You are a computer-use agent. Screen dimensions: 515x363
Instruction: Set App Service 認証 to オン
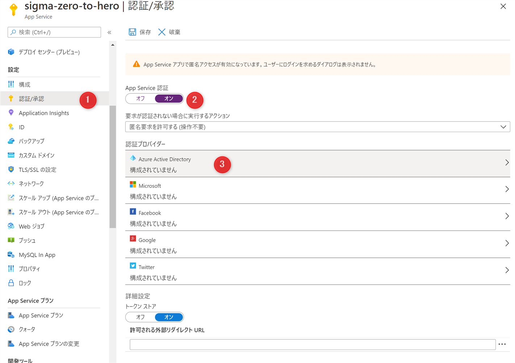click(169, 98)
